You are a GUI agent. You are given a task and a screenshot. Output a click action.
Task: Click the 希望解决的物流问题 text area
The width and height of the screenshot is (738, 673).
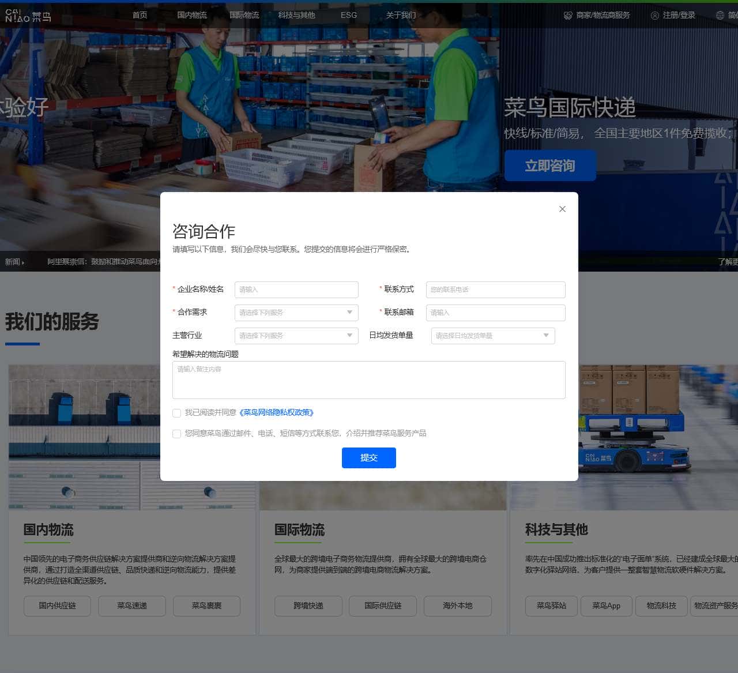(x=369, y=380)
